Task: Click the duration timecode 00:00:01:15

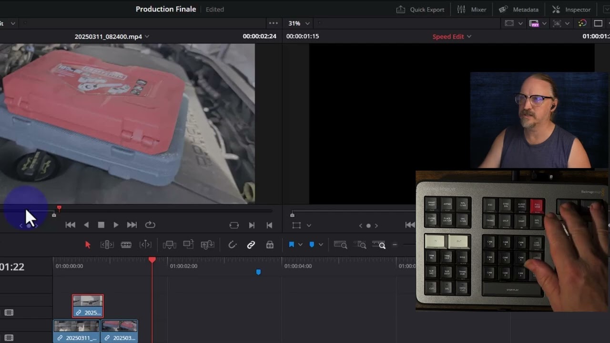Action: [x=303, y=36]
